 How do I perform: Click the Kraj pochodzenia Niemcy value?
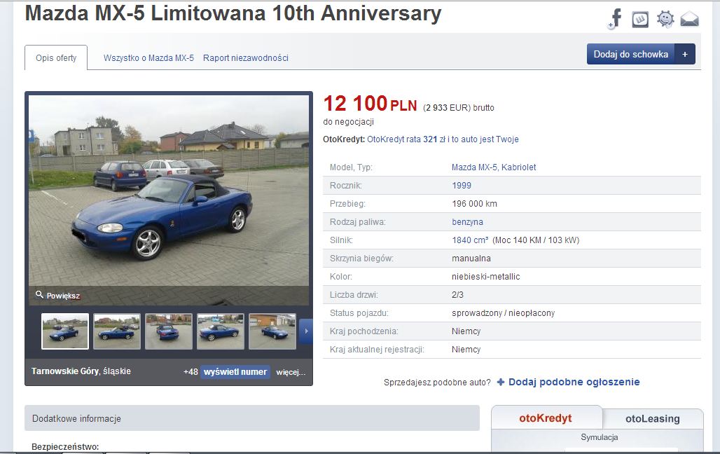click(466, 331)
